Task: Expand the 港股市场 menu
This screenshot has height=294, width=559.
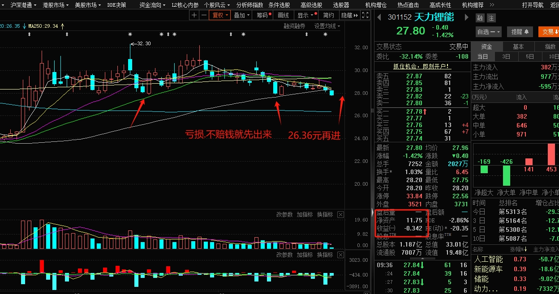Action: click(56, 5)
